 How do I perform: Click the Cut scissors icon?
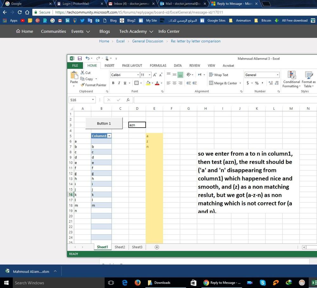pos(83,73)
